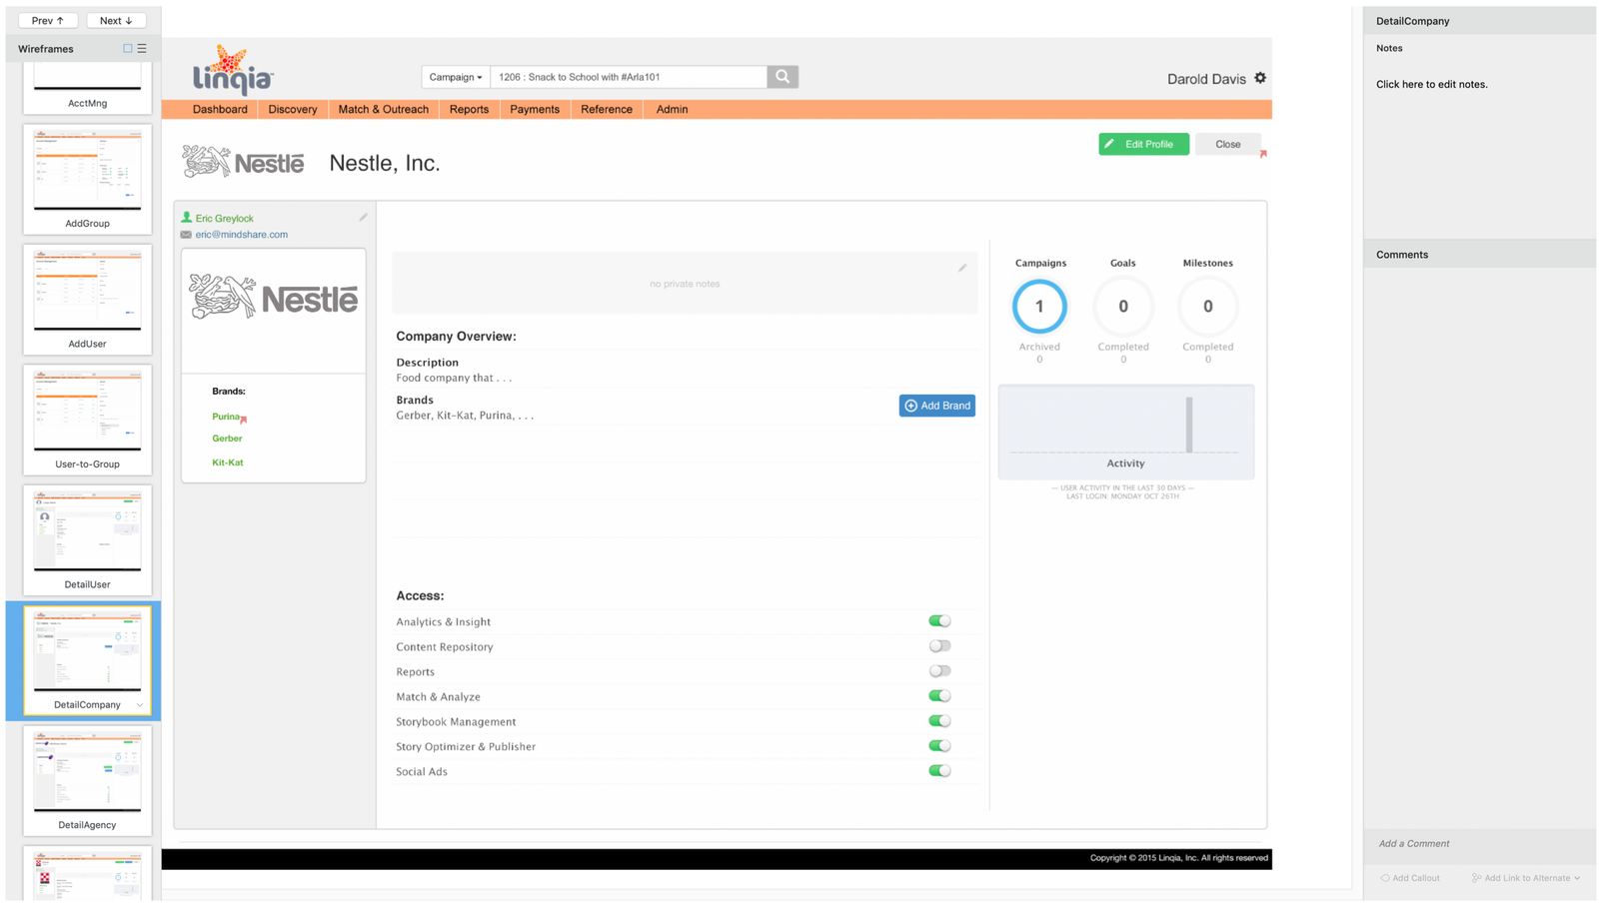Edit private notes with pencil icon
Viewport: 1599px width, 909px height.
pyautogui.click(x=962, y=267)
